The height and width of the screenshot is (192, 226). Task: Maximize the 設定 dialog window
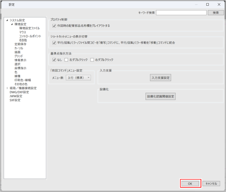coord(208,4)
